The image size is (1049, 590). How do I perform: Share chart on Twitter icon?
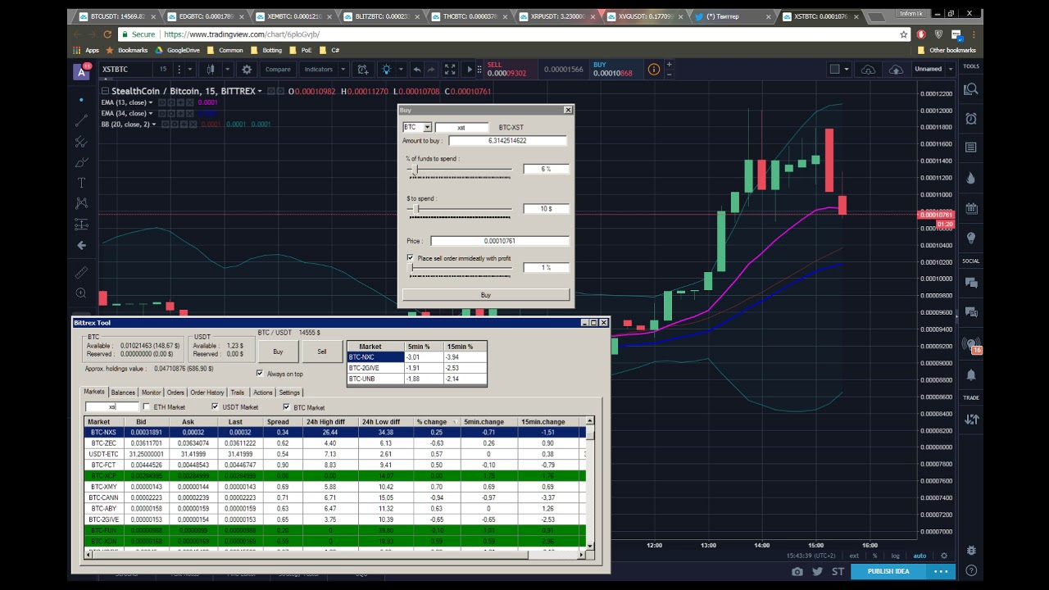pyautogui.click(x=817, y=571)
